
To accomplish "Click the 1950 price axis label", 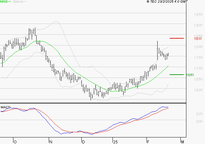I will pyautogui.click(x=198, y=14).
